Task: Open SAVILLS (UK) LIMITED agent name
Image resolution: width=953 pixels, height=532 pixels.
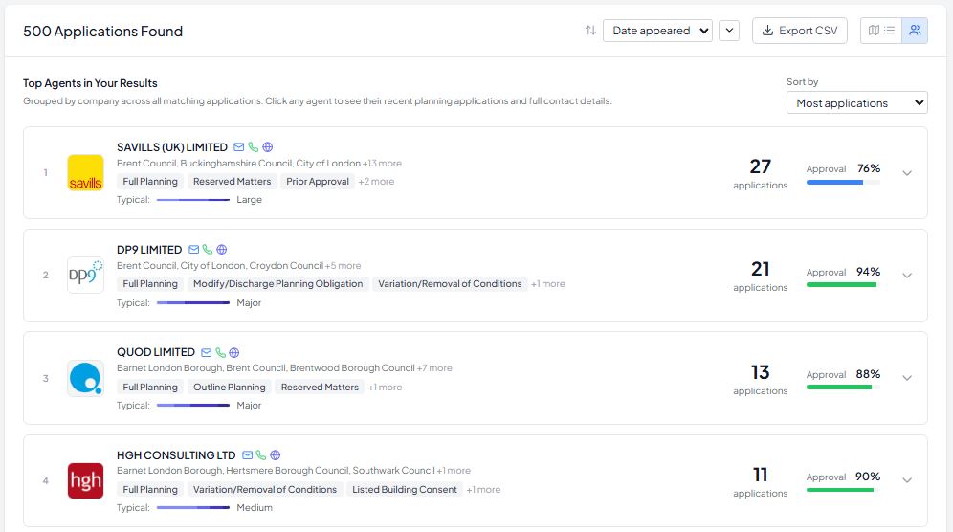Action: [x=172, y=147]
